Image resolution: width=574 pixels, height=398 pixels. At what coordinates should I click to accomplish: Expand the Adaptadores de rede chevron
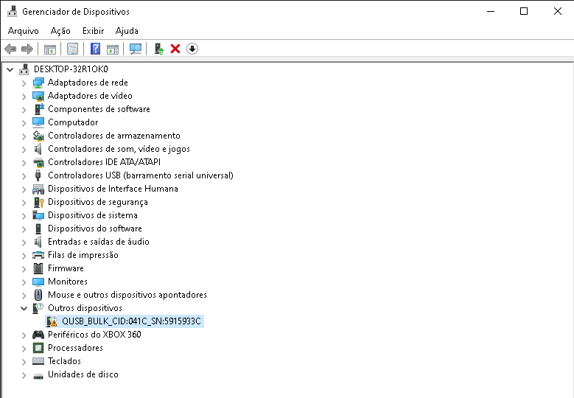[24, 83]
